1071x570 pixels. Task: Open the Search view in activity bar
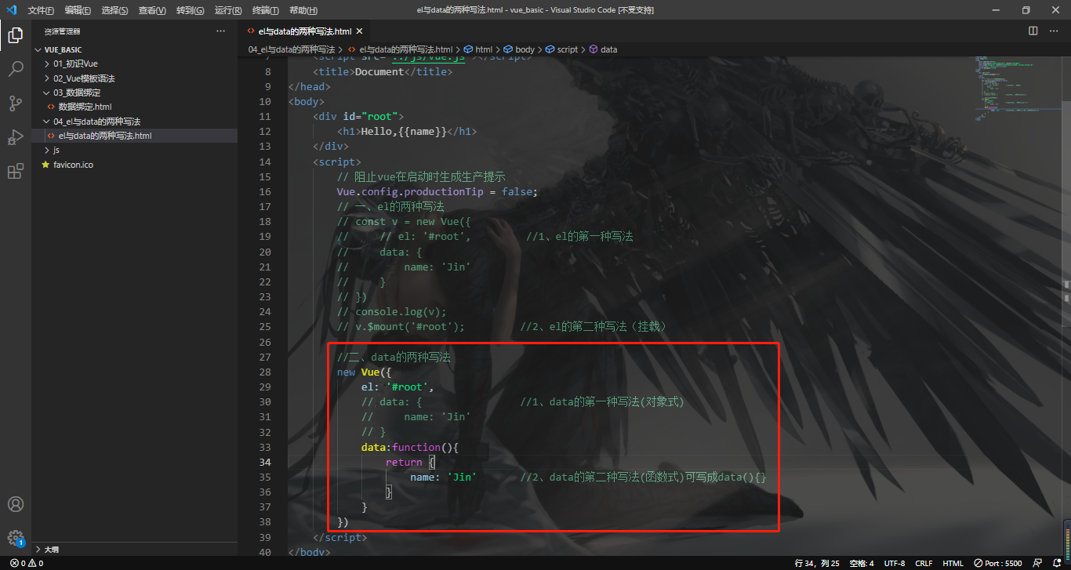pyautogui.click(x=15, y=69)
